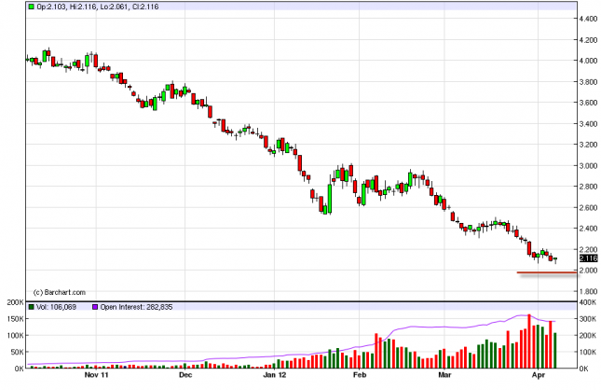The width and height of the screenshot is (601, 390).
Task: Click the dark green Vol legend square
Action: click(x=32, y=307)
